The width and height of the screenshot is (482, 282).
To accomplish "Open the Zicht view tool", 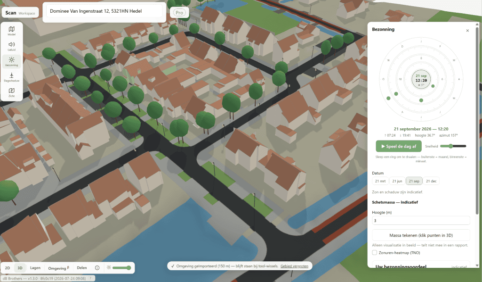I will click(11, 92).
